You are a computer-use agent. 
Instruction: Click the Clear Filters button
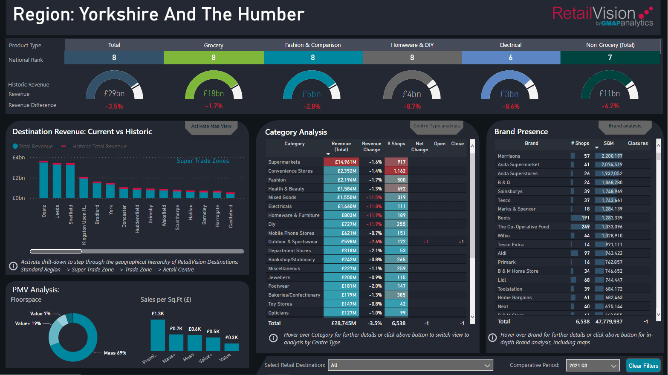(643, 366)
